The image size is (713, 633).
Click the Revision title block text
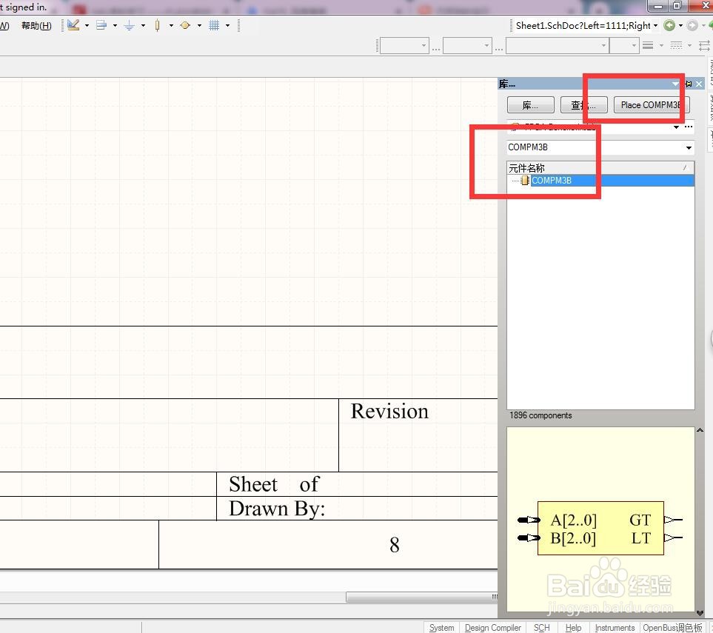tap(389, 412)
